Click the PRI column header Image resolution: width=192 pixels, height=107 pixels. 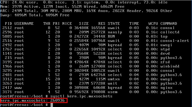[x=56, y=23]
